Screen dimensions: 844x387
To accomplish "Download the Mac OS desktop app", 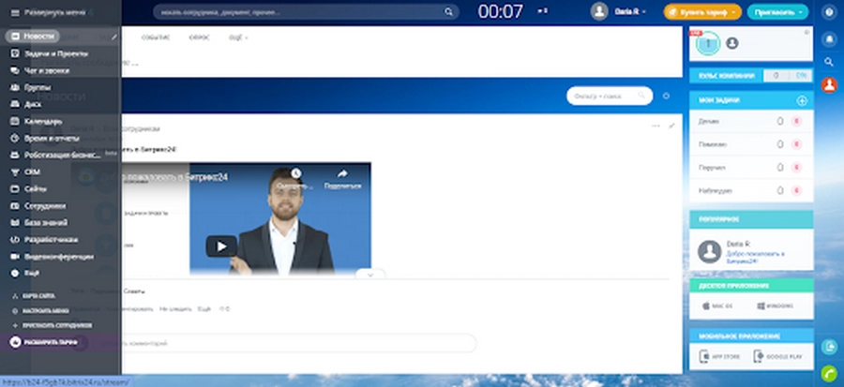I will pyautogui.click(x=717, y=305).
